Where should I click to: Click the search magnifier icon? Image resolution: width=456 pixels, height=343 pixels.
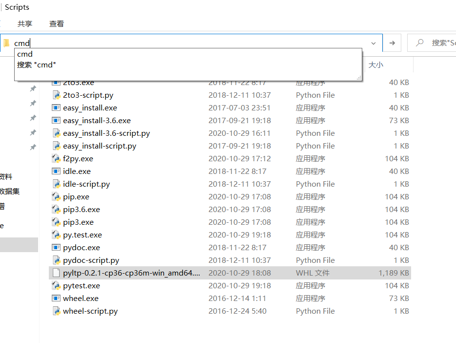419,43
